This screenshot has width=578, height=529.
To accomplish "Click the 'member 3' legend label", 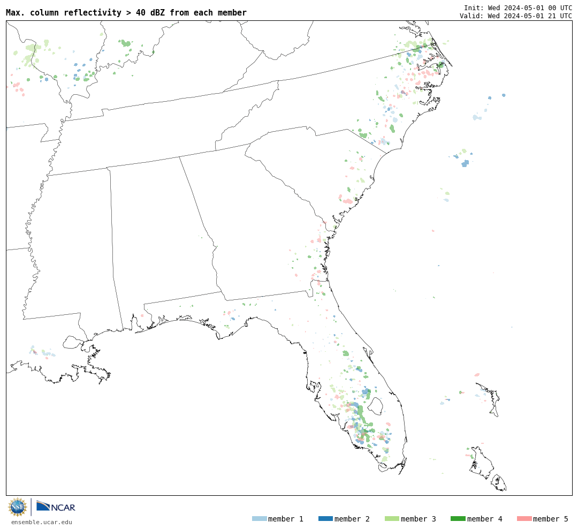I will 419,519.
